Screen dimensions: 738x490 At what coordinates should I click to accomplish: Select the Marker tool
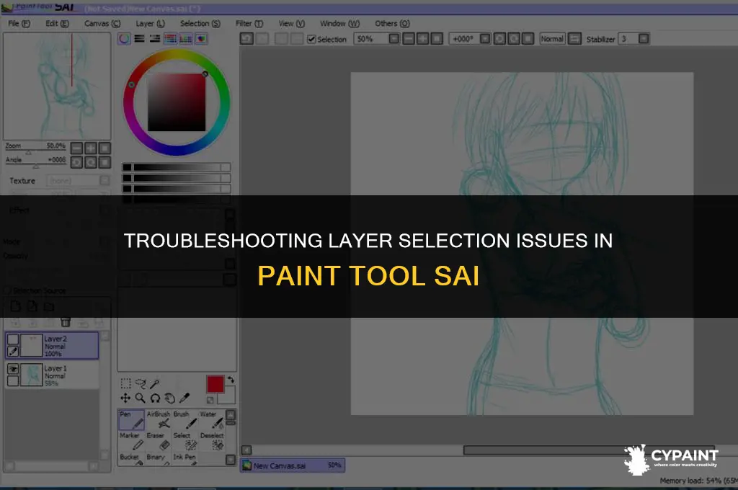(x=131, y=441)
